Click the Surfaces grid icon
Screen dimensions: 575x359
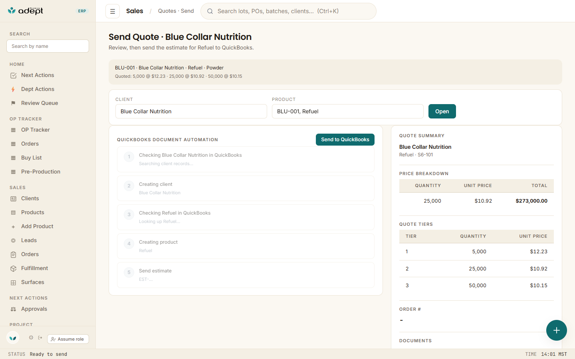[13, 282]
